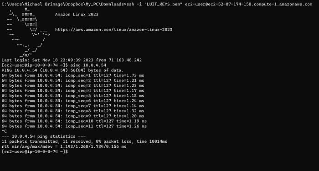Click the icmp_seq=5 ping reply line

73,96
